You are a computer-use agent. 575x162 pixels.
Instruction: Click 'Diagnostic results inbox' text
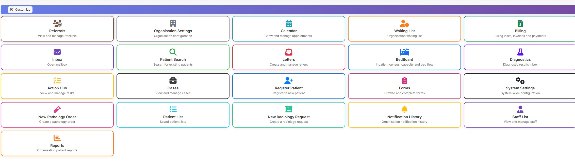point(520,65)
